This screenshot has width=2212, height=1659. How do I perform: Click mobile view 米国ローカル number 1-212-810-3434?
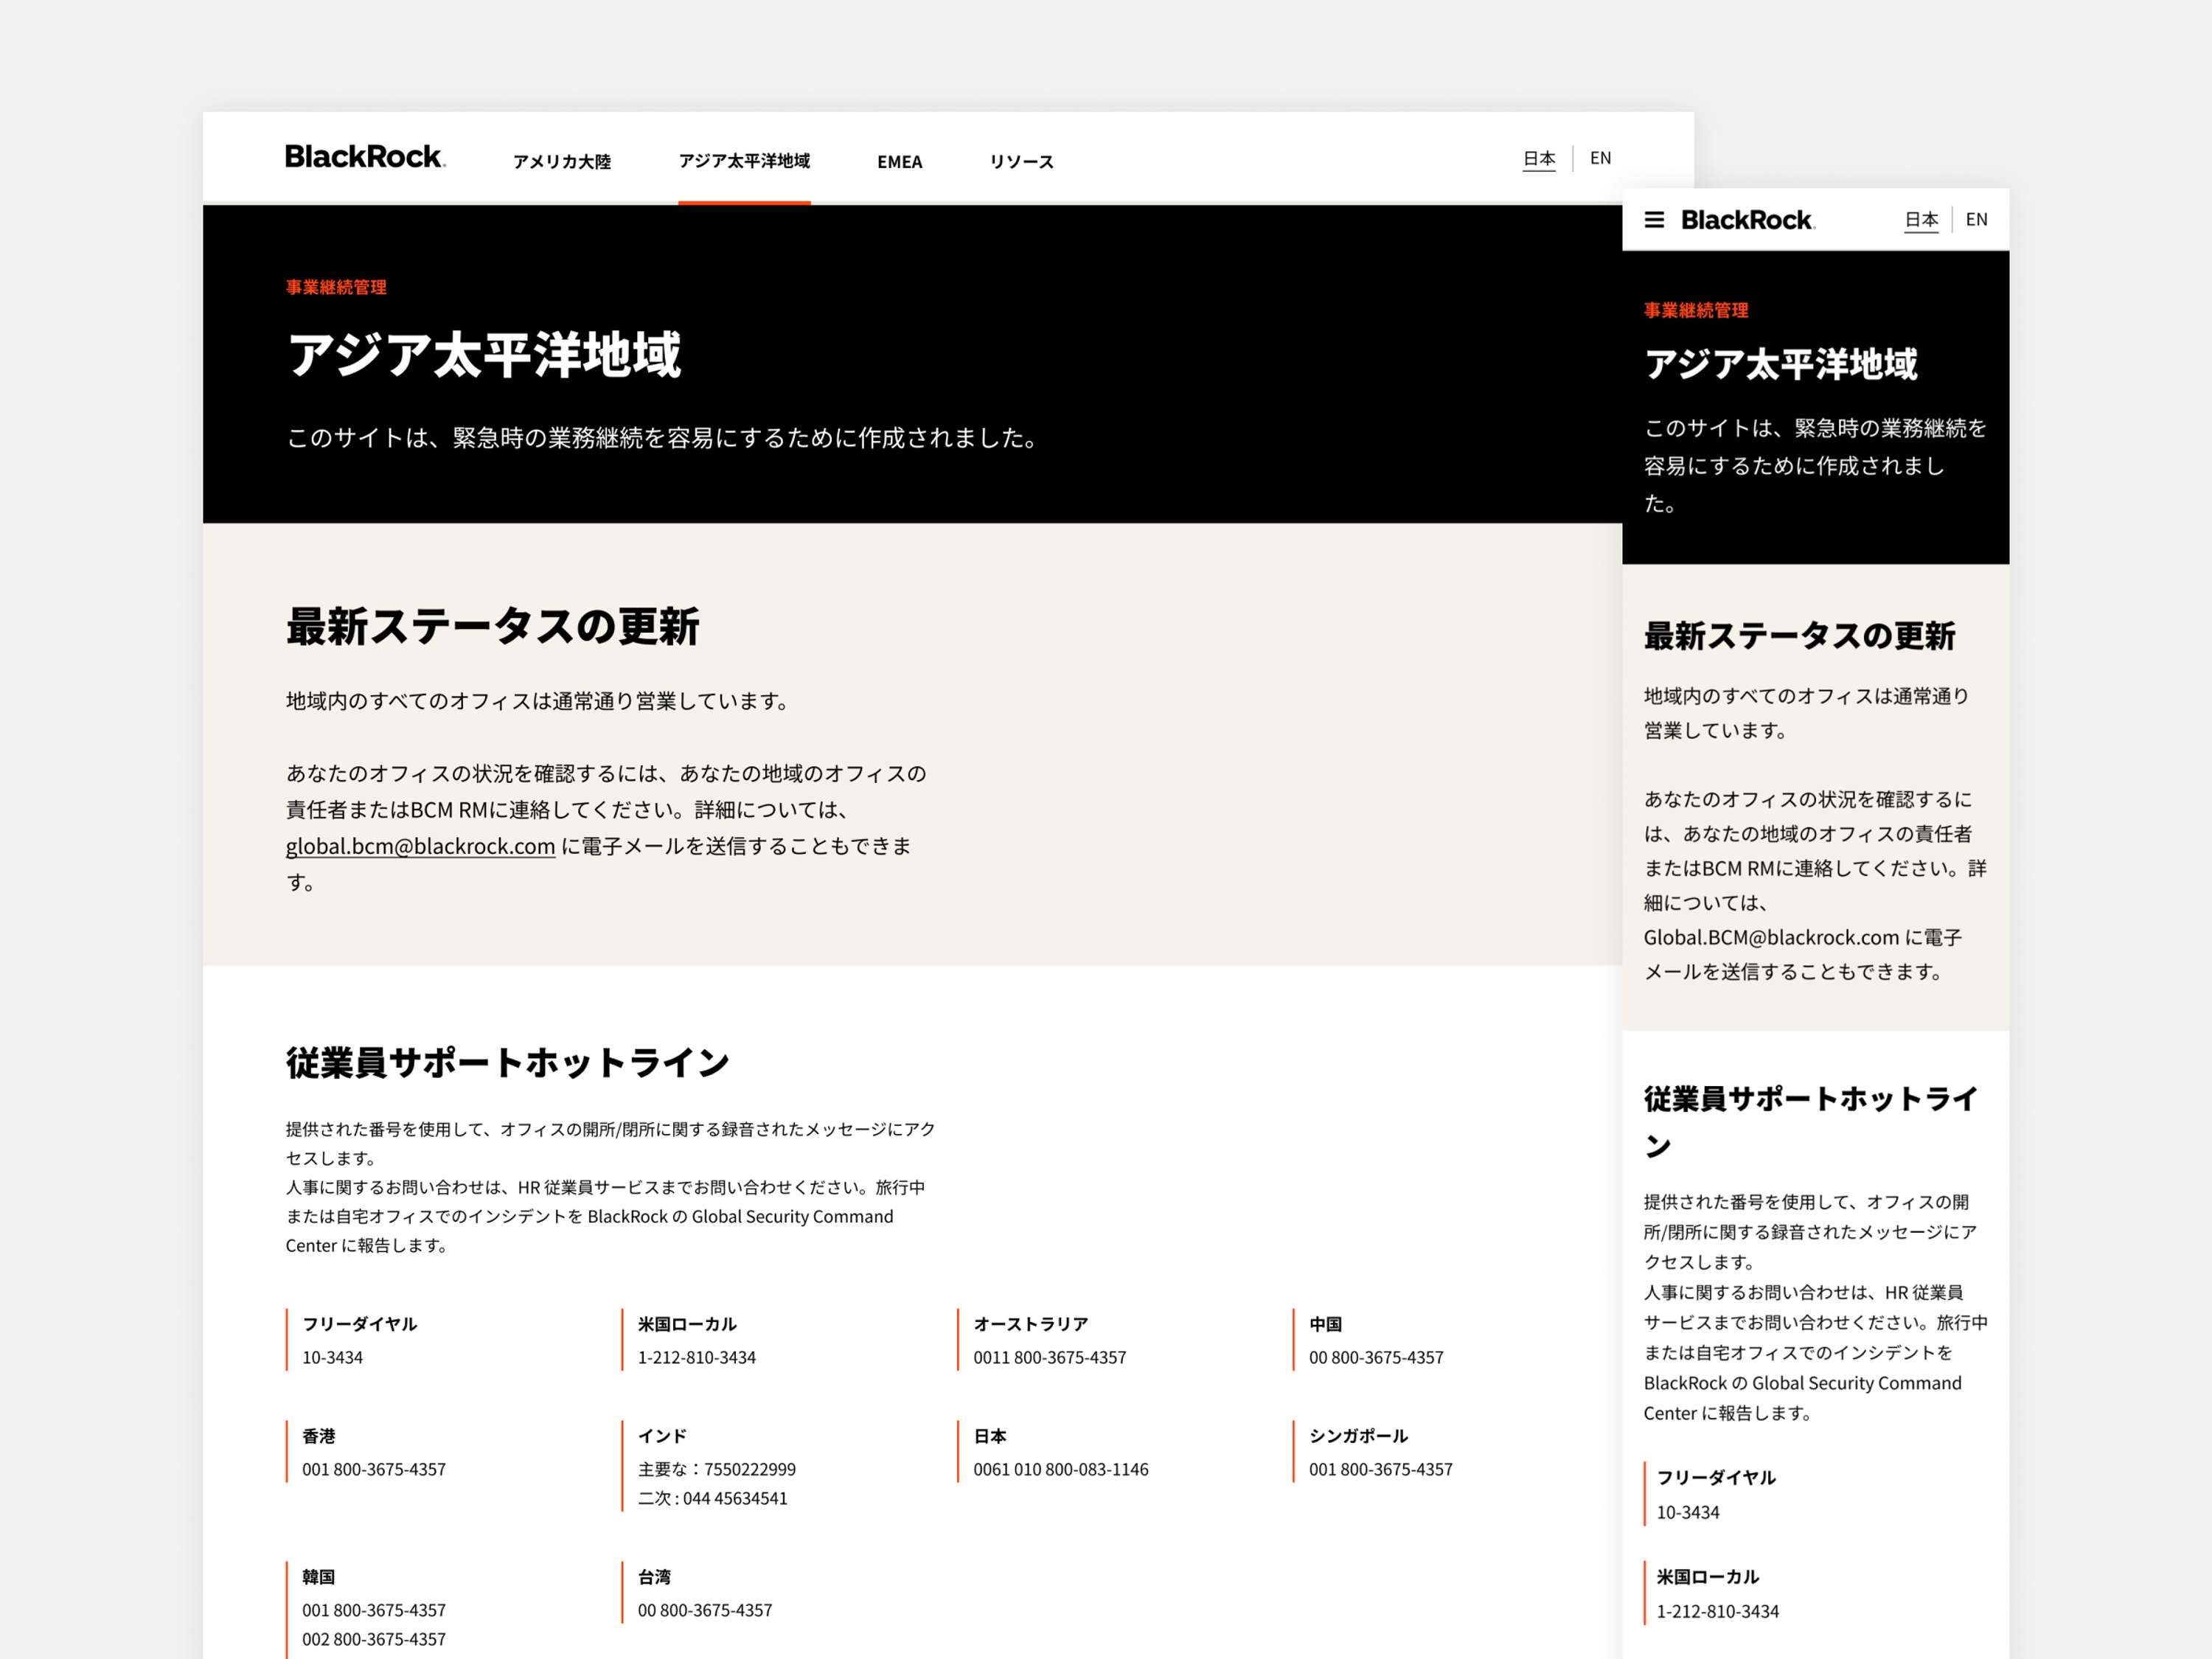[x=1718, y=1611]
